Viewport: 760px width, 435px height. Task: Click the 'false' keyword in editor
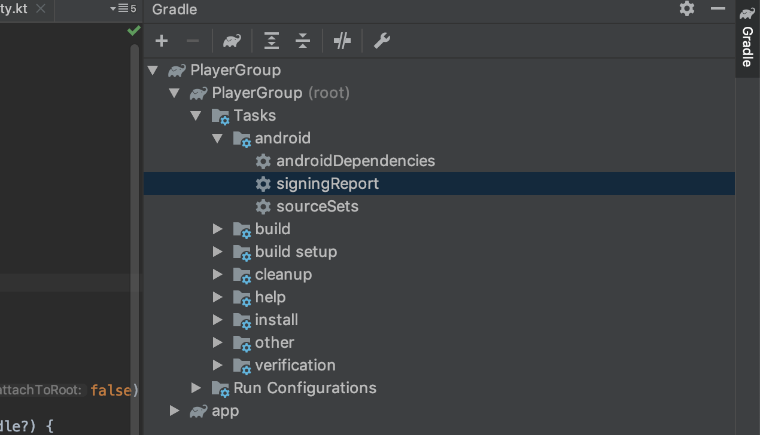pos(111,390)
